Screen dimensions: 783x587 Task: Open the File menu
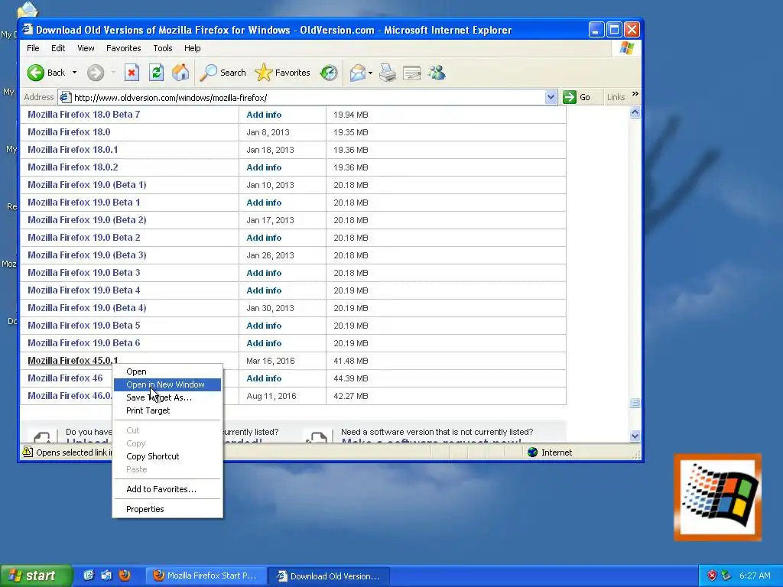pyautogui.click(x=33, y=48)
